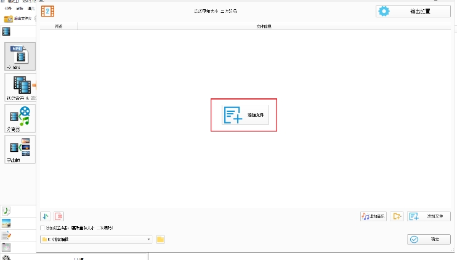Toggle the append settings name checkbox
The image size is (457, 260).
point(42,228)
